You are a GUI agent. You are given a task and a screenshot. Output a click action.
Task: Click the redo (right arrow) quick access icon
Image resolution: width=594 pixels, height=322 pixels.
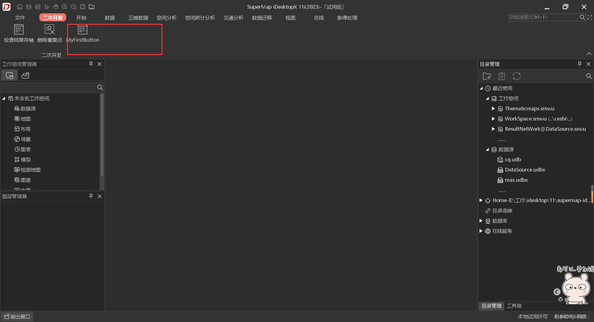(38, 7)
